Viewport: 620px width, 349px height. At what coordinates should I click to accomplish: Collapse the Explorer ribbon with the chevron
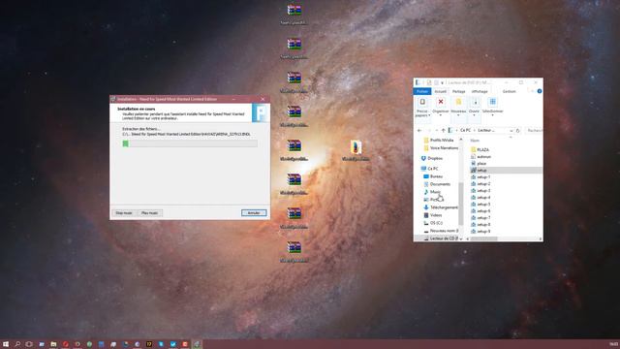coord(532,91)
